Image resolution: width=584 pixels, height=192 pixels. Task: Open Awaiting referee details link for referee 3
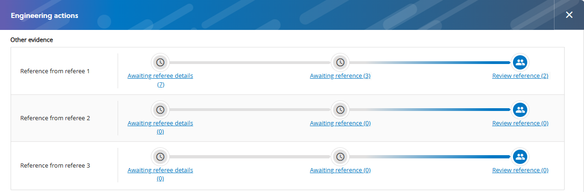(x=160, y=170)
